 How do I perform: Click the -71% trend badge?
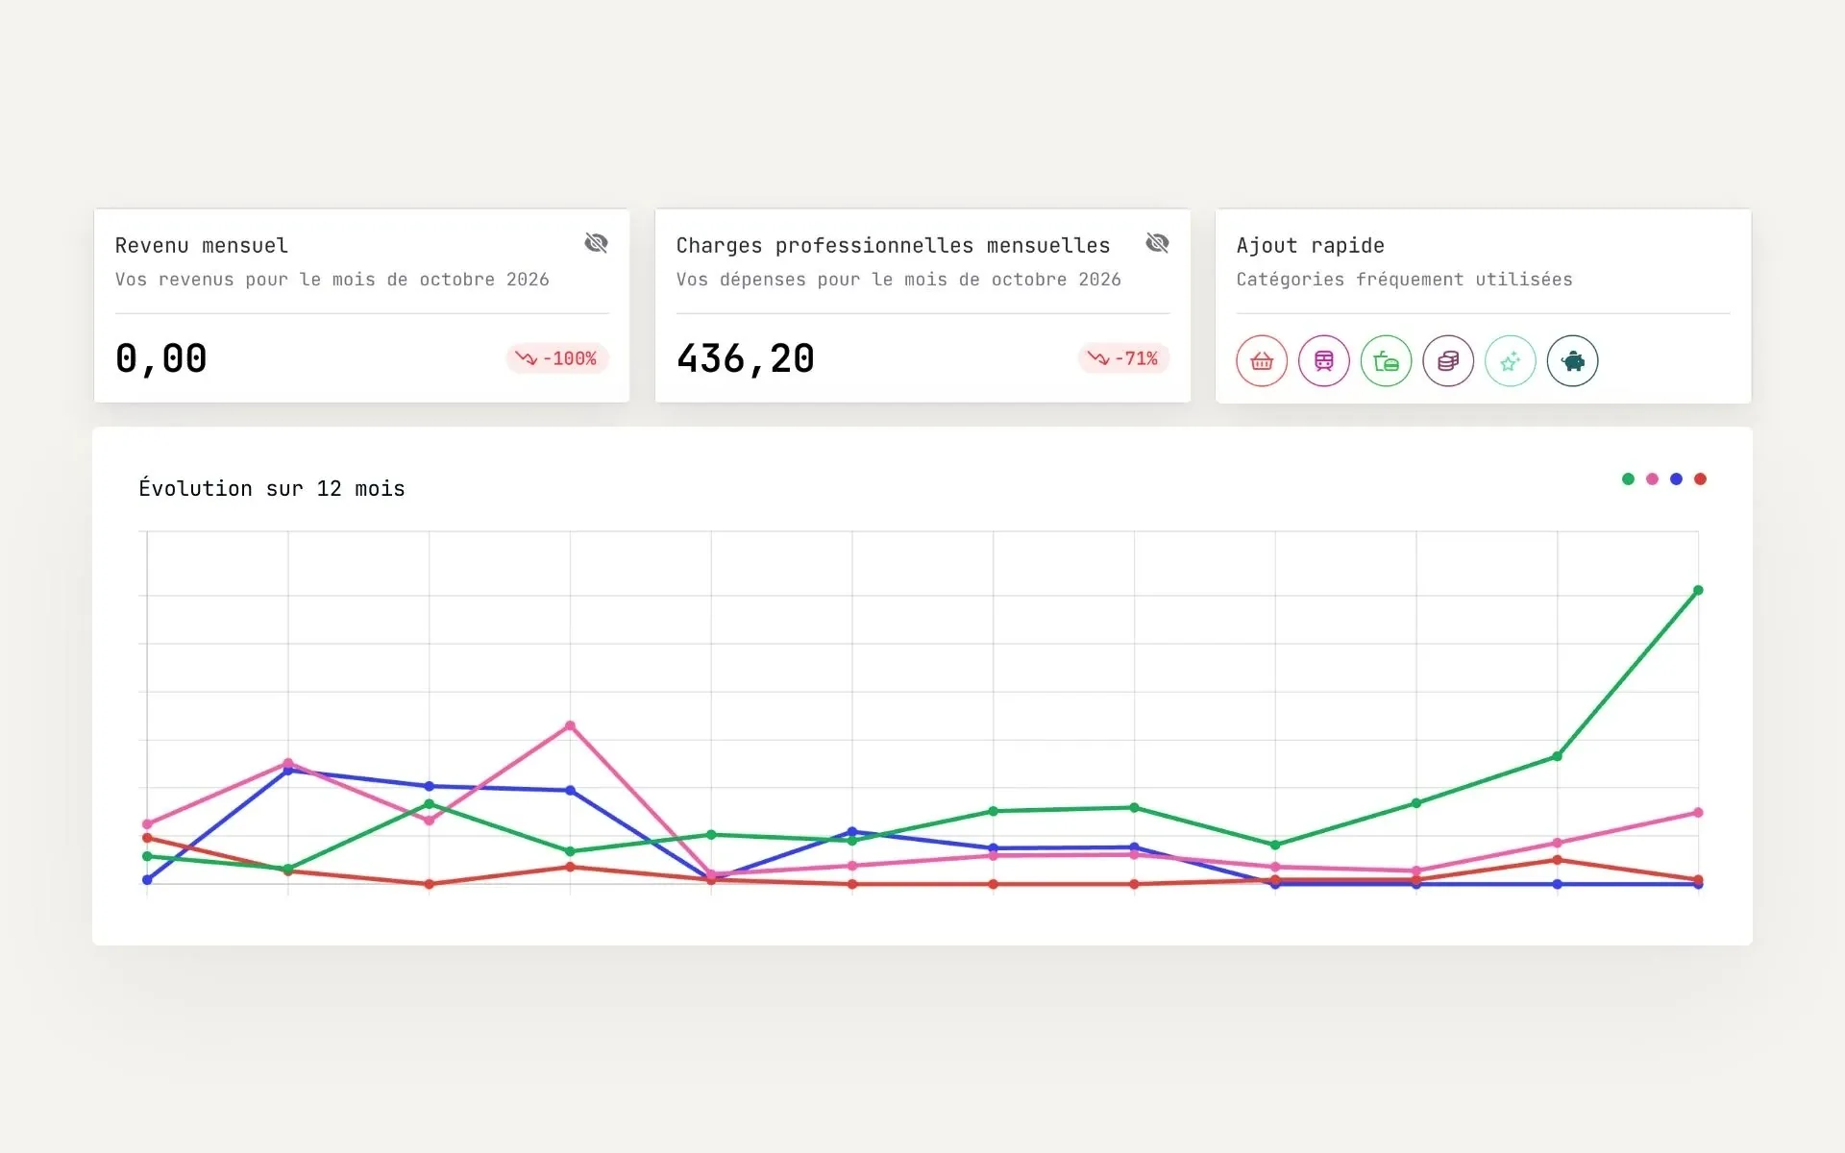[1124, 358]
